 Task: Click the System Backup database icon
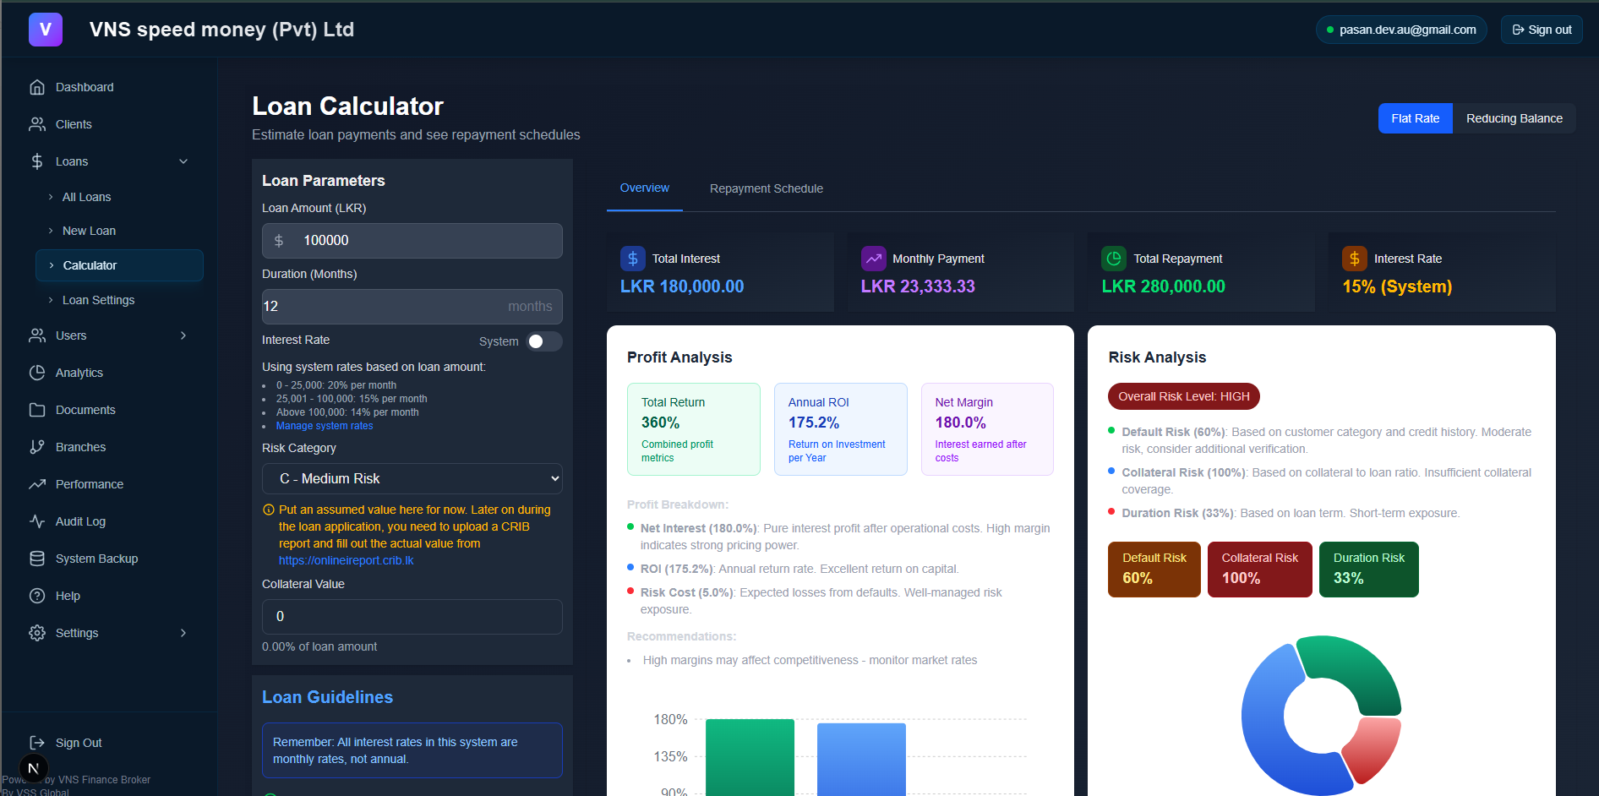click(x=37, y=559)
